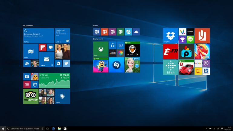
Task: Open the Dropbox tile
Action: click(x=171, y=36)
